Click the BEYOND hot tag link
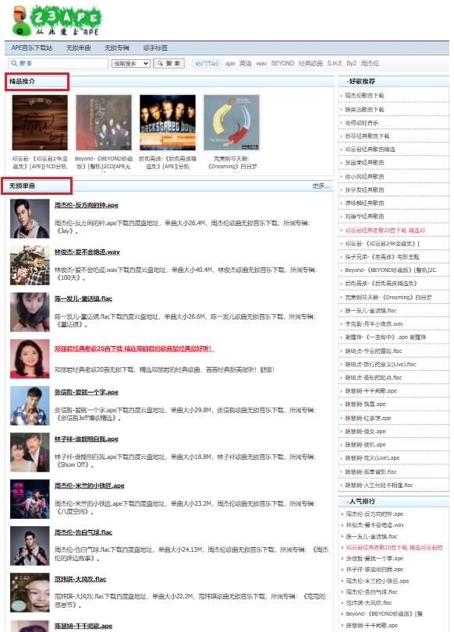The width and height of the screenshot is (454, 632). pos(282,63)
